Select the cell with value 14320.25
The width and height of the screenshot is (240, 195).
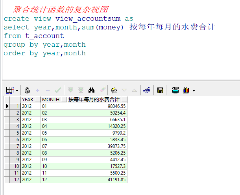click(x=97, y=126)
